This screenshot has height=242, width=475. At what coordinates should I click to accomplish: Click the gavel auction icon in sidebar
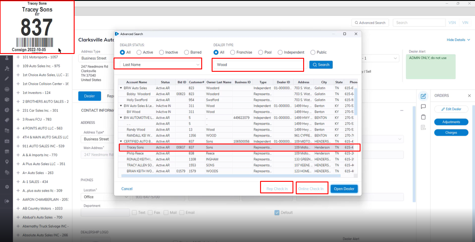[x=7, y=69]
